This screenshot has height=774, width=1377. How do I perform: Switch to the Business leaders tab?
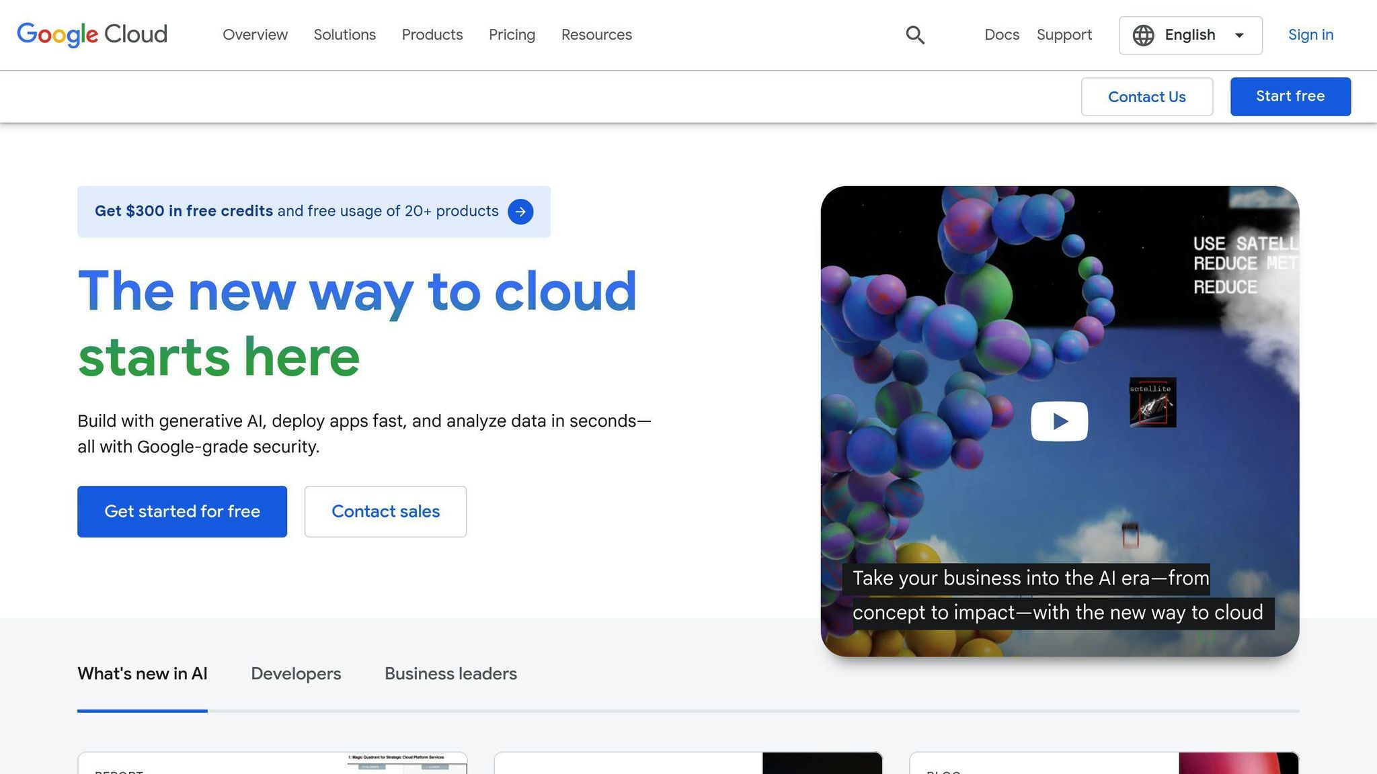pyautogui.click(x=450, y=673)
